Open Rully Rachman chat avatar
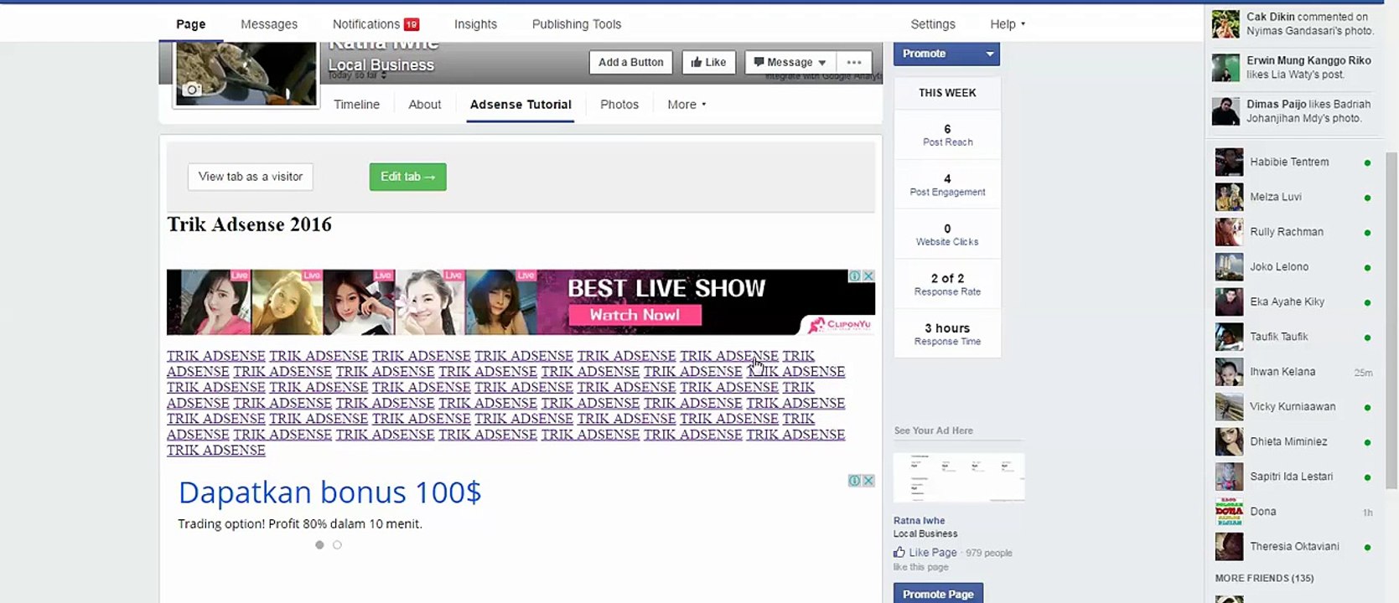1399x603 pixels. (1229, 232)
